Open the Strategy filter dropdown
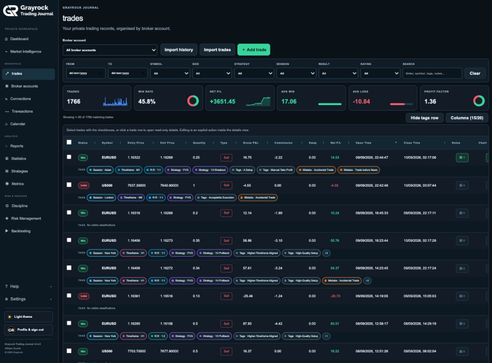 pyautogui.click(x=254, y=73)
